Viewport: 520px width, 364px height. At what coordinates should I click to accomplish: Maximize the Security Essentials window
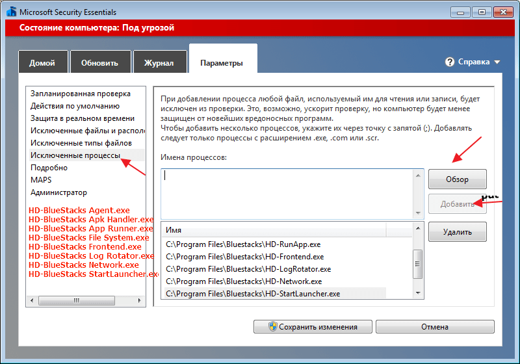point(482,12)
